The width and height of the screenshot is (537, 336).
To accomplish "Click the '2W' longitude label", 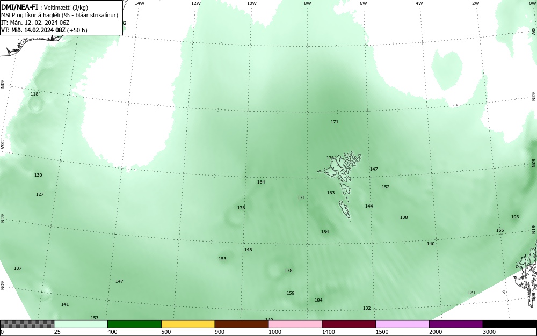I will [x=475, y=3].
